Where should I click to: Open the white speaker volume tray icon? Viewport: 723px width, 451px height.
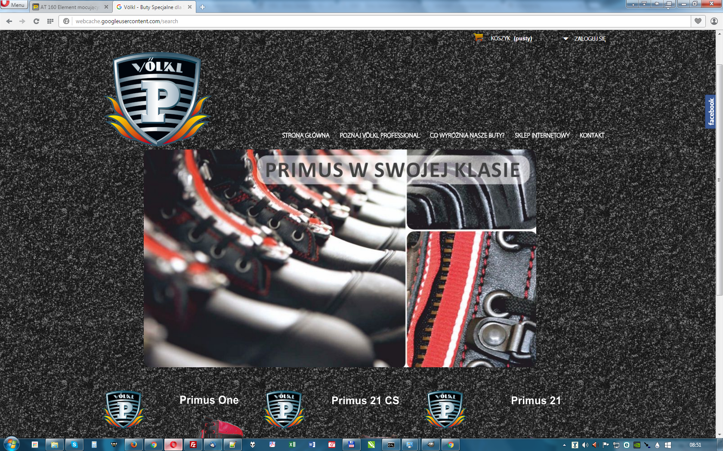coord(585,445)
